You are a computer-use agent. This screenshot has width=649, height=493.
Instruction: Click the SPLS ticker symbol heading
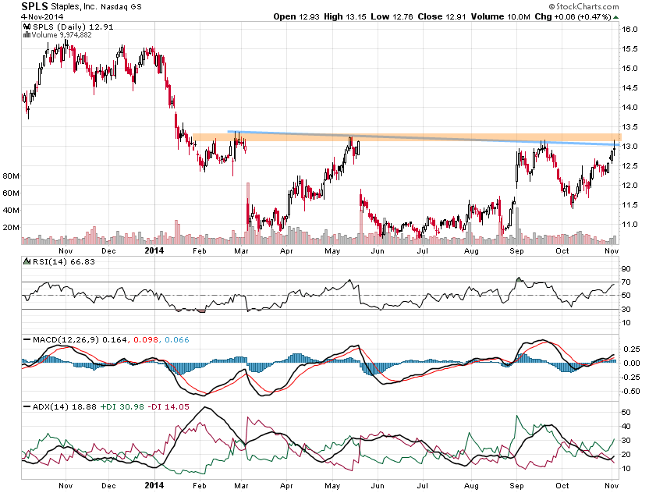pyautogui.click(x=34, y=6)
